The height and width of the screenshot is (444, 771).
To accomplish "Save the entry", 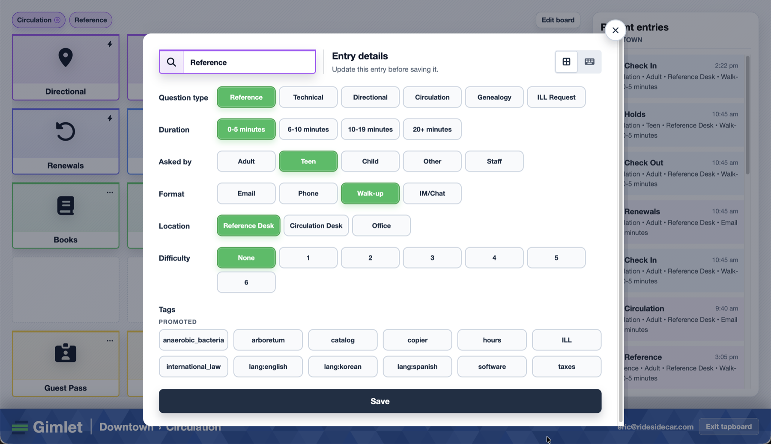I will coord(380,401).
